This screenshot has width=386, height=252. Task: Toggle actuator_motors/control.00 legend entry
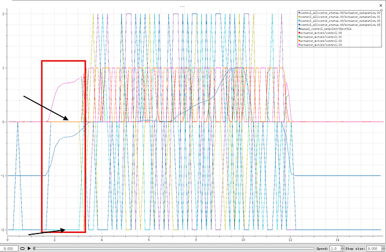(321, 33)
